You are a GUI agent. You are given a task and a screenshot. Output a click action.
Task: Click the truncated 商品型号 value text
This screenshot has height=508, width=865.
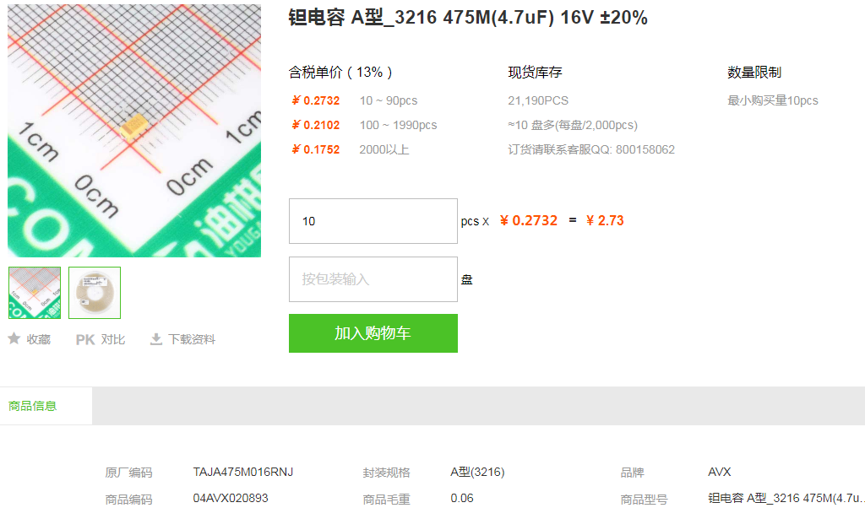(x=786, y=498)
